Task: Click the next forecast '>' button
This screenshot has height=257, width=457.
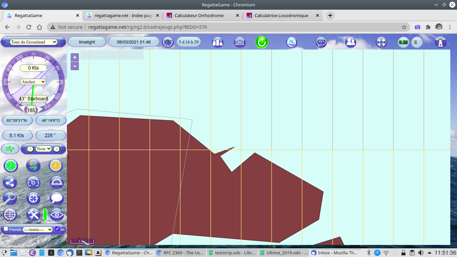Action: click(x=57, y=149)
